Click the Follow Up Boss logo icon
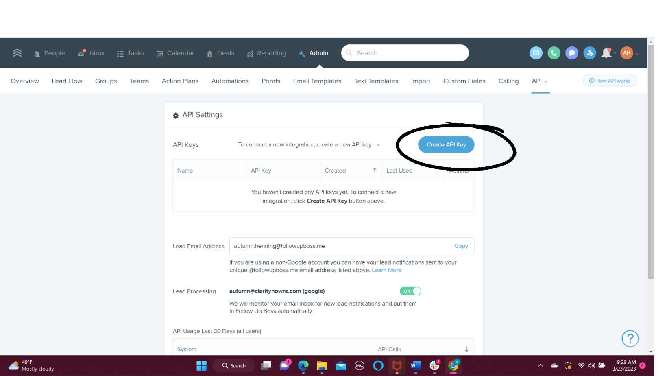The width and height of the screenshot is (667, 376). pos(17,53)
